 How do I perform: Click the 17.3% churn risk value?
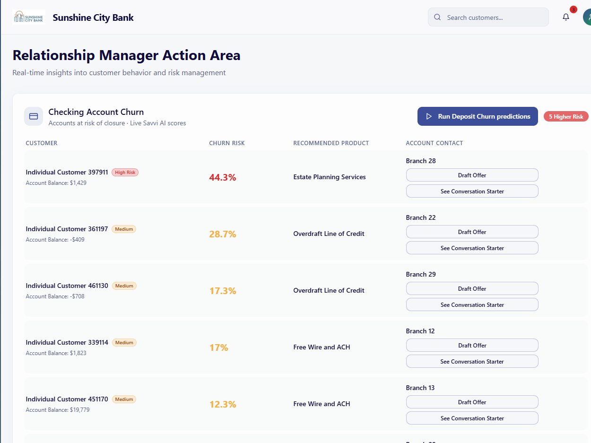coord(223,291)
